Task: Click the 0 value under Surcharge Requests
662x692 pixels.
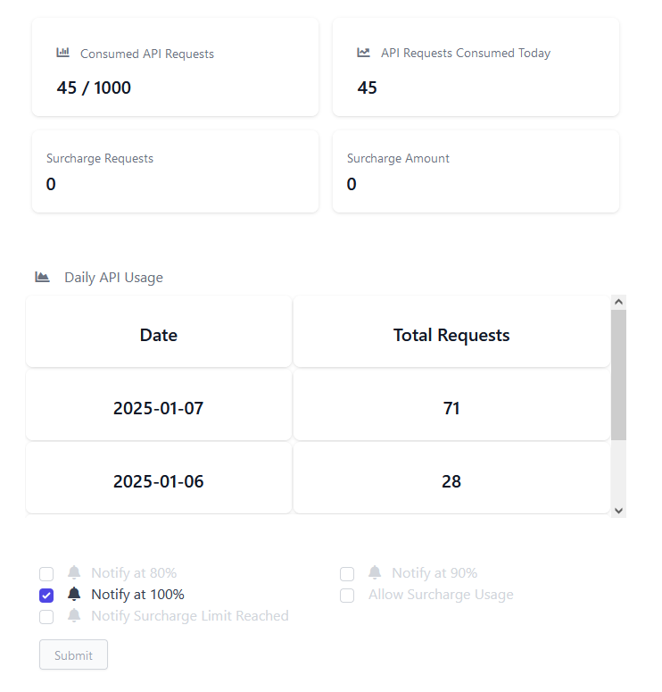Action: click(x=51, y=184)
